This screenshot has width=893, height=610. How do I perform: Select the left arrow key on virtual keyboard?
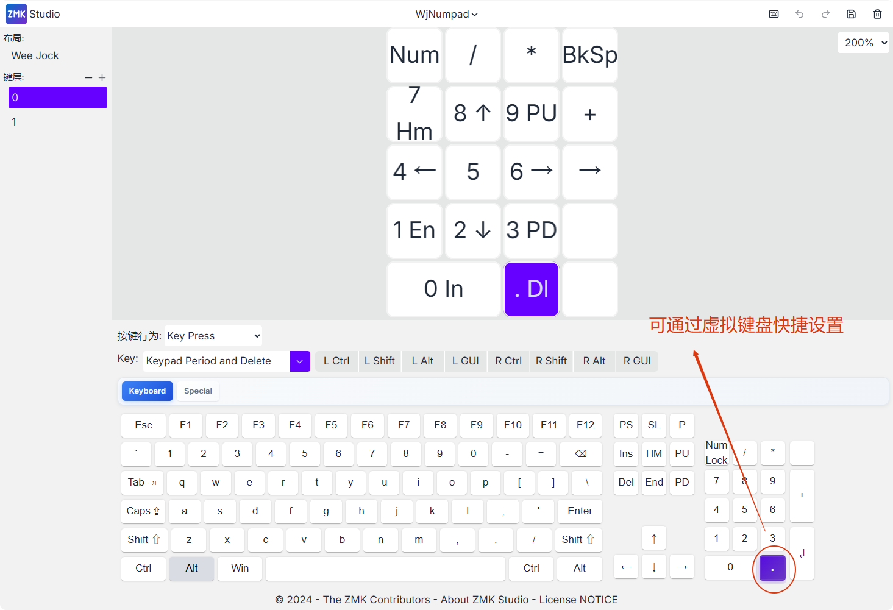pyautogui.click(x=626, y=567)
